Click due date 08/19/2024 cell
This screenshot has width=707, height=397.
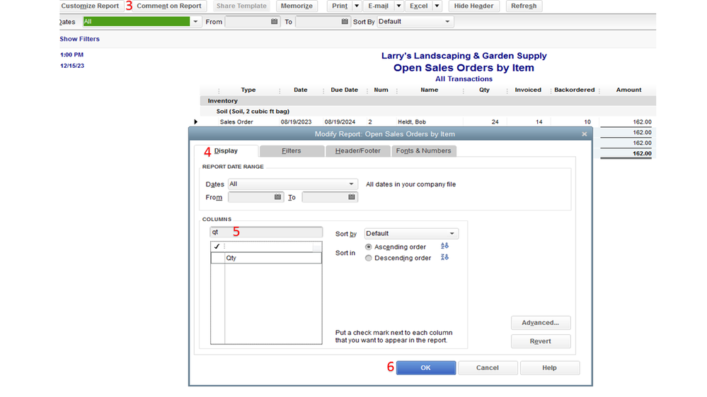coord(340,122)
